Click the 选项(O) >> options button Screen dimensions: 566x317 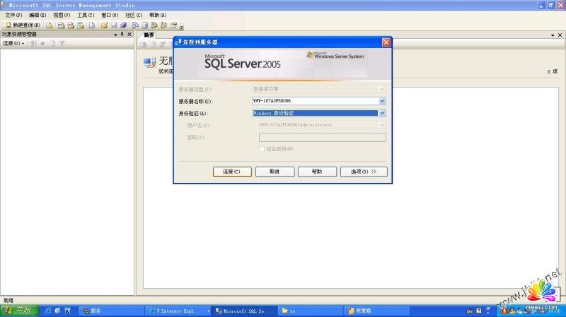point(364,172)
